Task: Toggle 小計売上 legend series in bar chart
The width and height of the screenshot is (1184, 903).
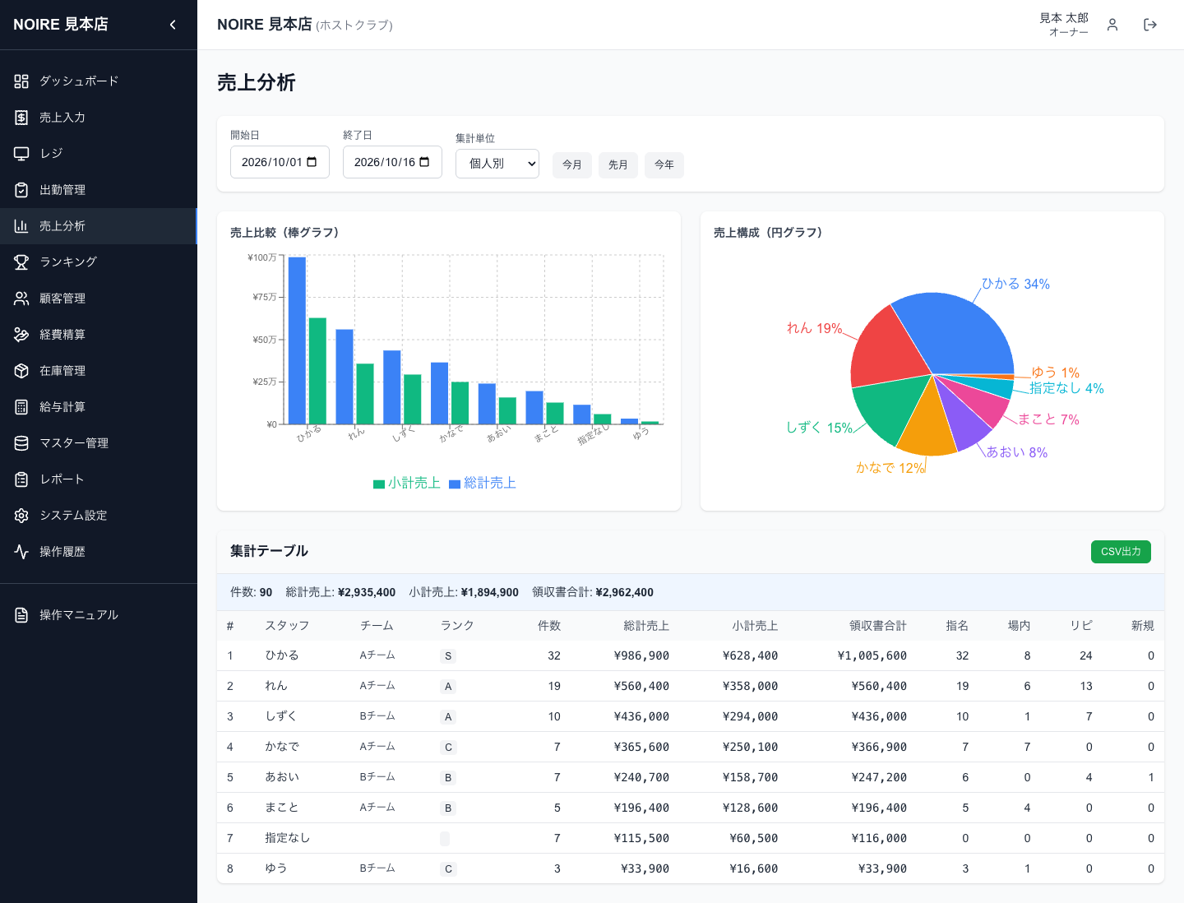Action: click(x=407, y=483)
